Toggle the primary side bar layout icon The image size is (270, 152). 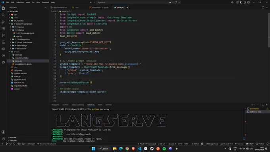point(241,2)
